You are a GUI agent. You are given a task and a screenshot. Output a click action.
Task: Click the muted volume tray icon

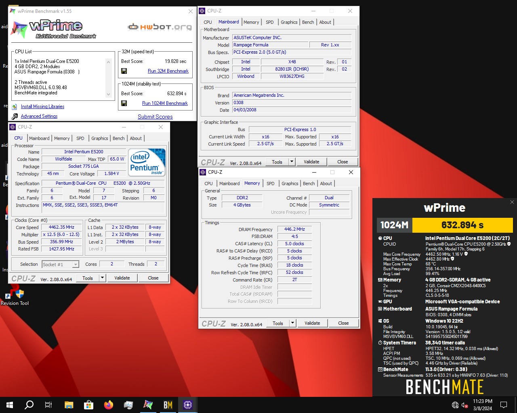point(464,405)
